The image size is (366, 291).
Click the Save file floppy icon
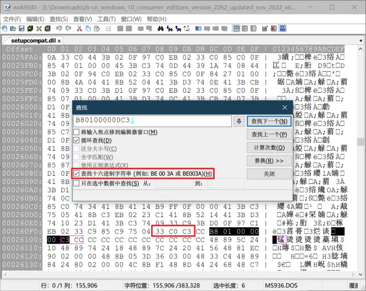coord(21,29)
